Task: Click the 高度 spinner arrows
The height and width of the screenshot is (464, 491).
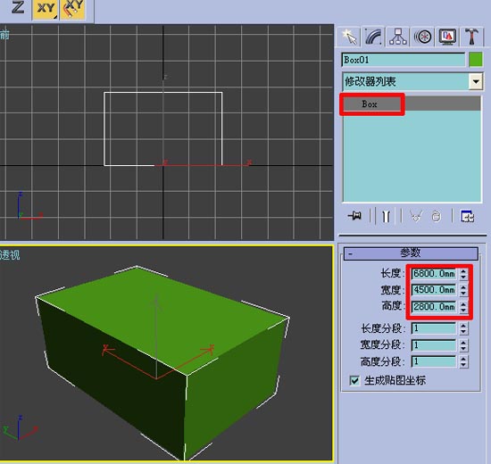Action: (x=463, y=307)
